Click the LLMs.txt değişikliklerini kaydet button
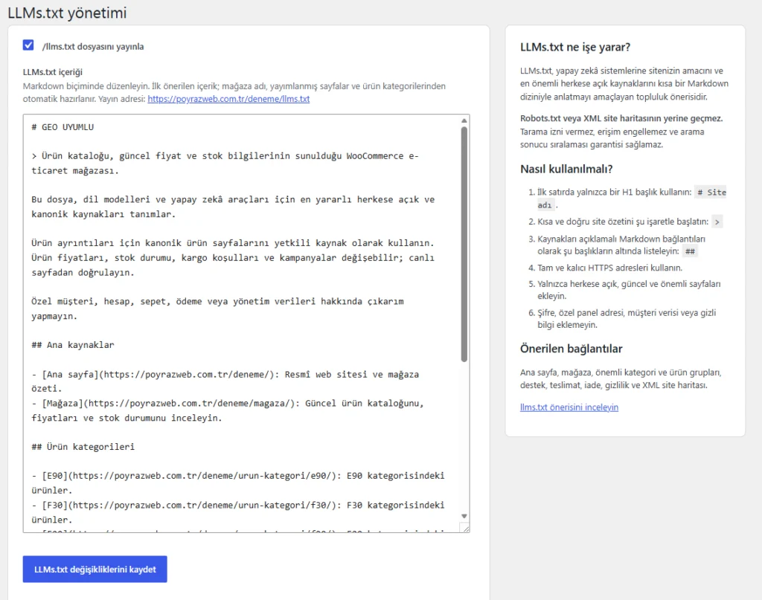The height and width of the screenshot is (600, 762). [95, 569]
